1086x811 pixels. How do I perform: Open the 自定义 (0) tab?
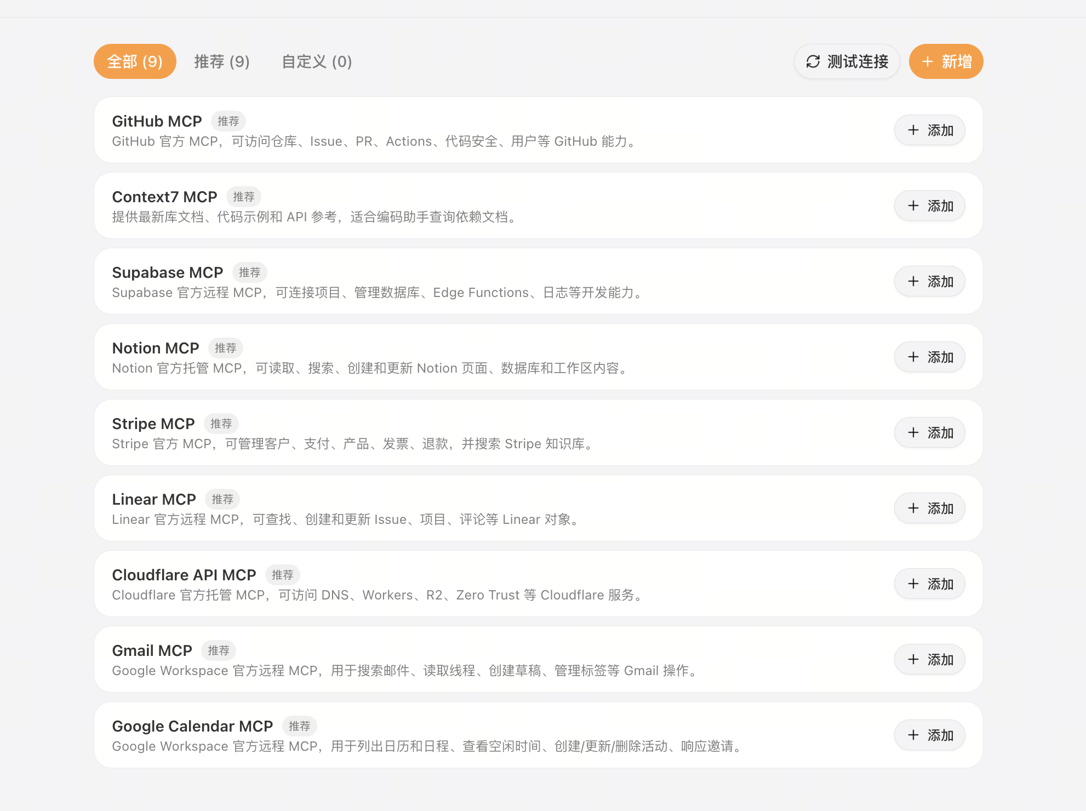[x=317, y=61]
